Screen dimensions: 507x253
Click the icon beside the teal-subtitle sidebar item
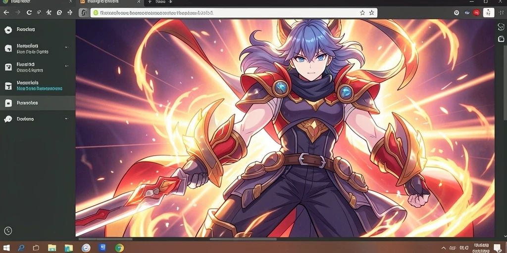click(8, 86)
